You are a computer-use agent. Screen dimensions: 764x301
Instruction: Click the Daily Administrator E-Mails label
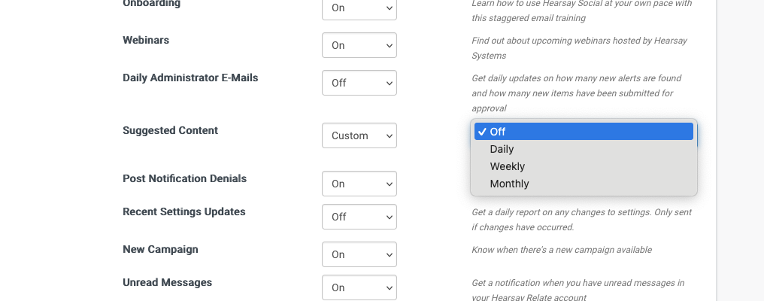click(x=190, y=78)
